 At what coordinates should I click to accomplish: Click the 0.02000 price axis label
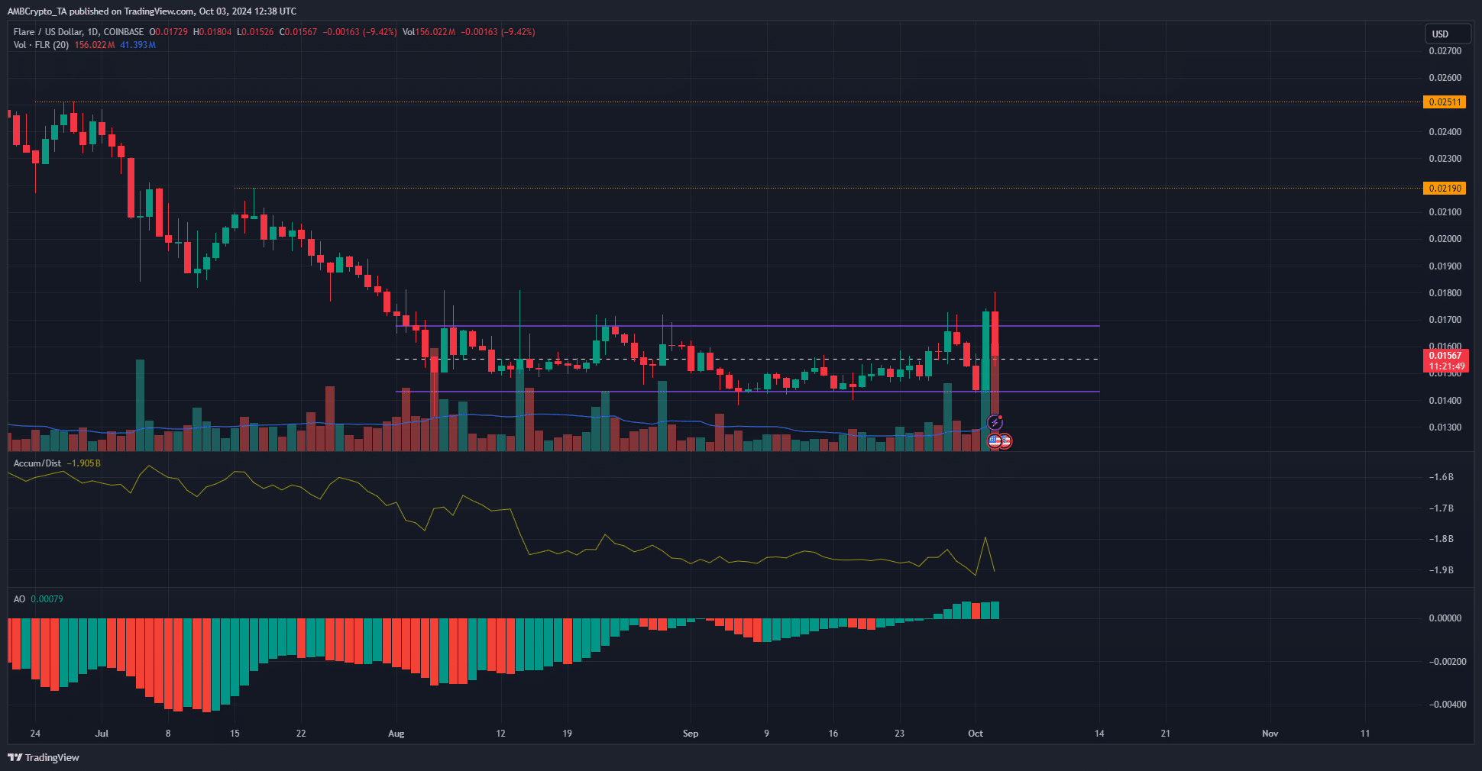coord(1445,239)
